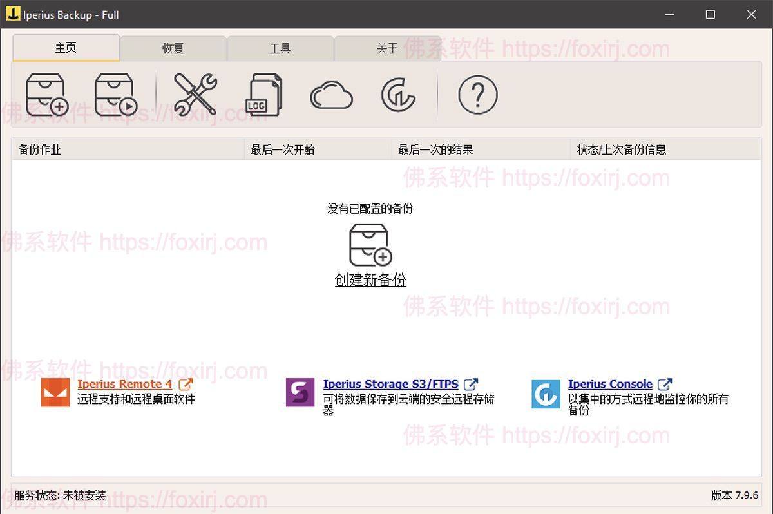View backup logs via the LOG icon
Screen dimensions: 773x514
264,94
